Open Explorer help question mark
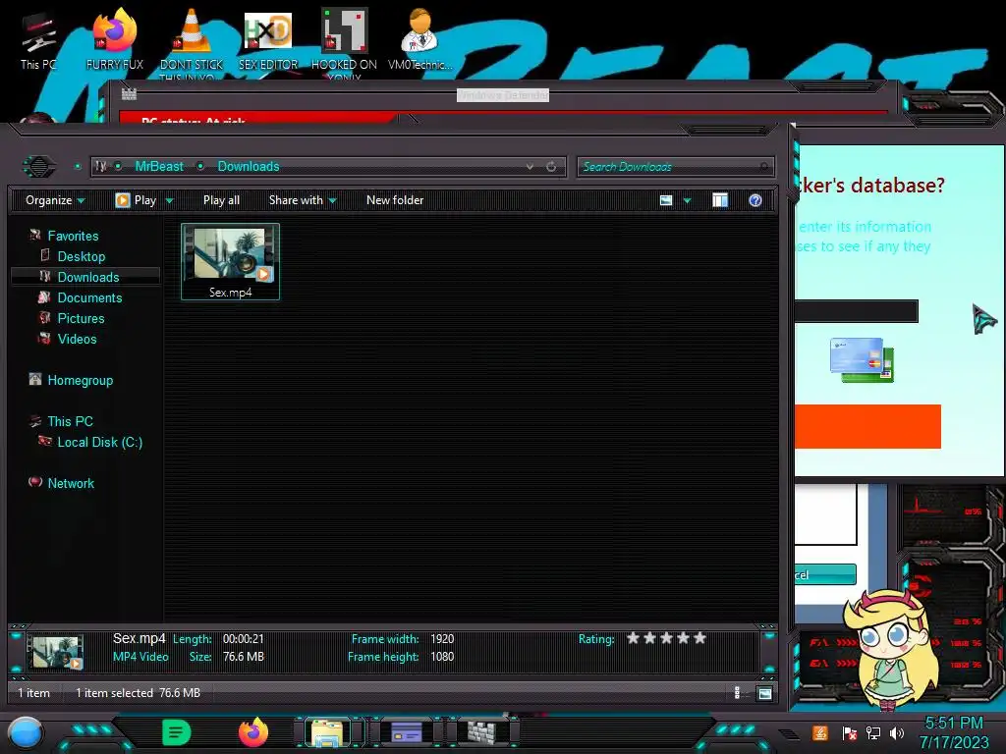The image size is (1006, 754). 755,200
